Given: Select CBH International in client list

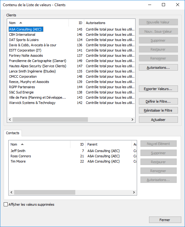Looking at the screenshot, I should point(22,35).
